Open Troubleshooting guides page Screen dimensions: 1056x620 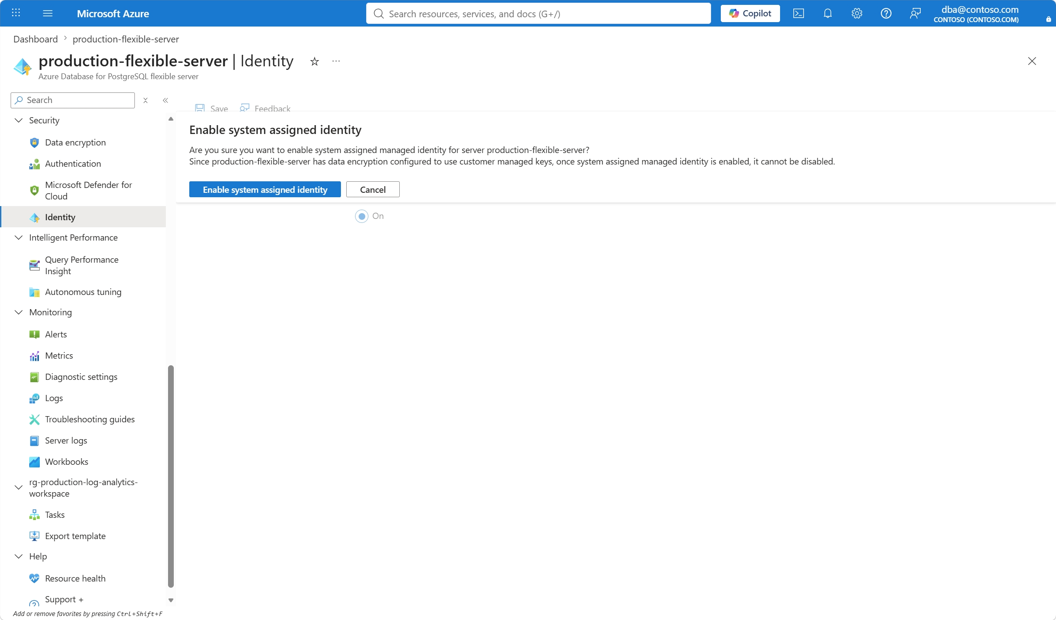pyautogui.click(x=83, y=419)
